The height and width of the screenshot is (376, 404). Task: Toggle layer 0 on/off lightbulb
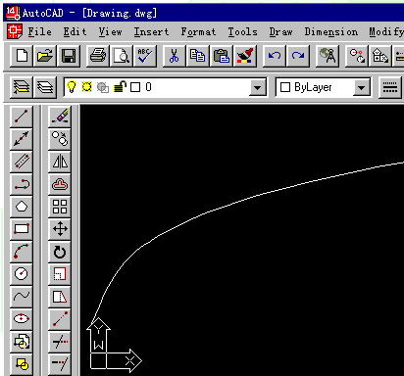pyautogui.click(x=72, y=87)
